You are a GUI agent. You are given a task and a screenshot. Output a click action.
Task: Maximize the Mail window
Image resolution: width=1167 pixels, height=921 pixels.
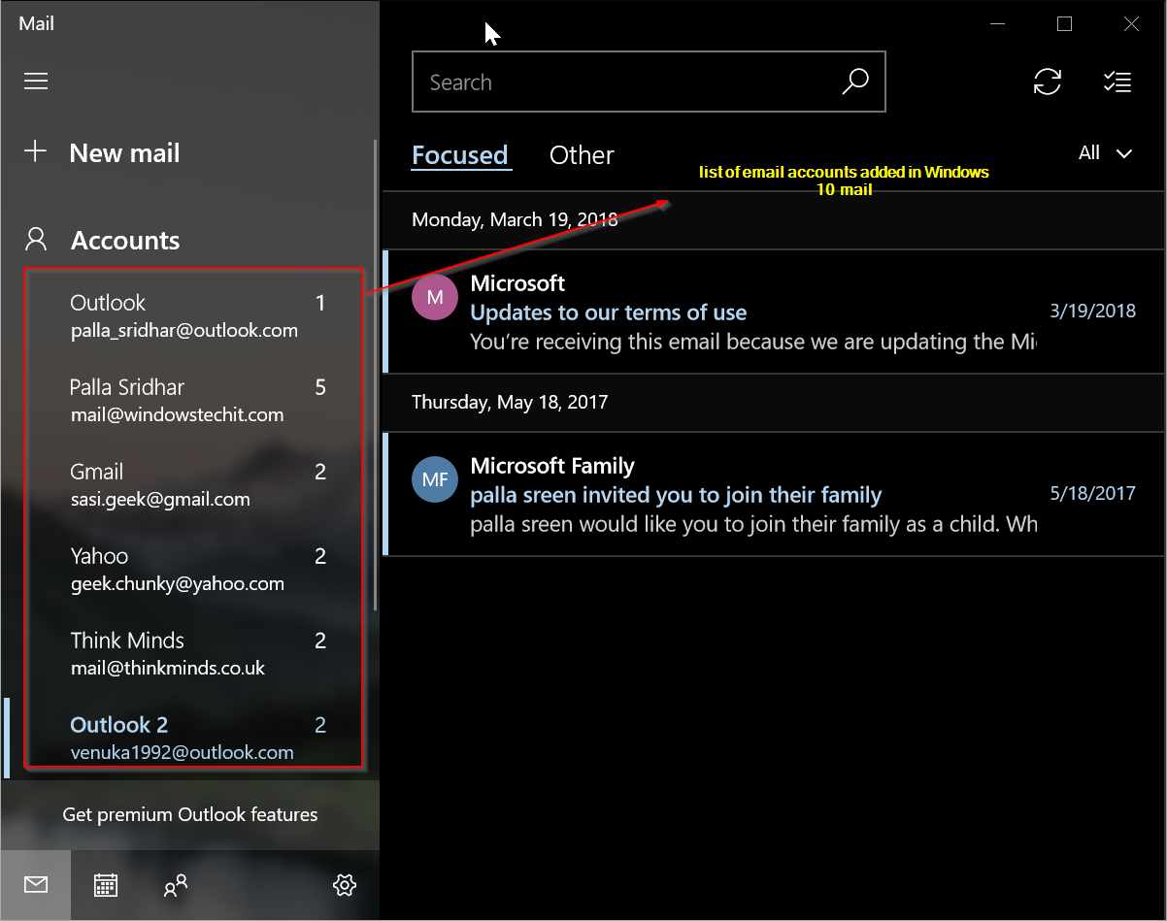[1064, 24]
